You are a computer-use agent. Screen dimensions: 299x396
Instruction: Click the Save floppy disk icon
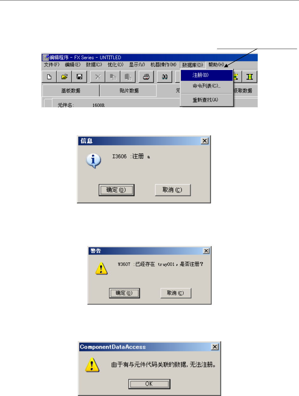[x=80, y=77]
